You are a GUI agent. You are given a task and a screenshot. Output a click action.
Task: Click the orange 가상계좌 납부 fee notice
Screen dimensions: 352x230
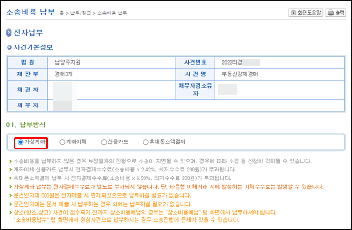(168, 187)
